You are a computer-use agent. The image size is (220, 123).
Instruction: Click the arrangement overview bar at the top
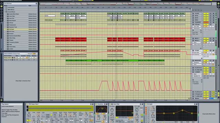click(x=126, y=4)
